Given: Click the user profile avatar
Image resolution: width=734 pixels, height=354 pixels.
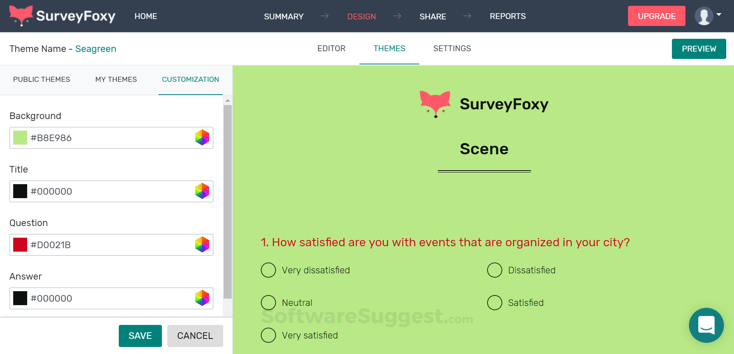Looking at the screenshot, I should (x=703, y=16).
